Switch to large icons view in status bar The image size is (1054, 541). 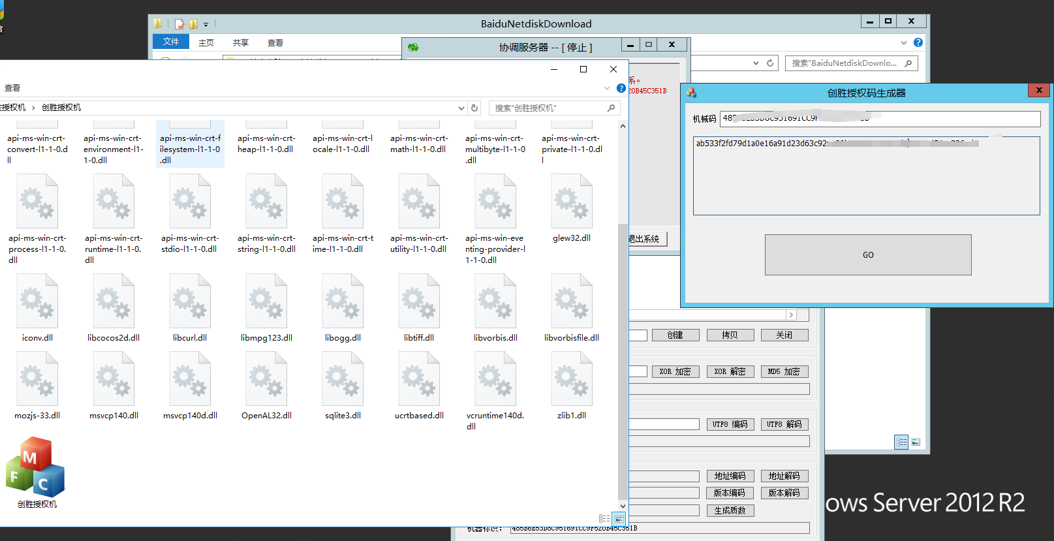(x=619, y=519)
